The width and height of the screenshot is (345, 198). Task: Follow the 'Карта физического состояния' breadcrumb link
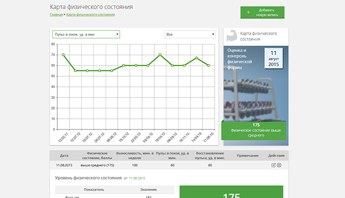[90, 15]
